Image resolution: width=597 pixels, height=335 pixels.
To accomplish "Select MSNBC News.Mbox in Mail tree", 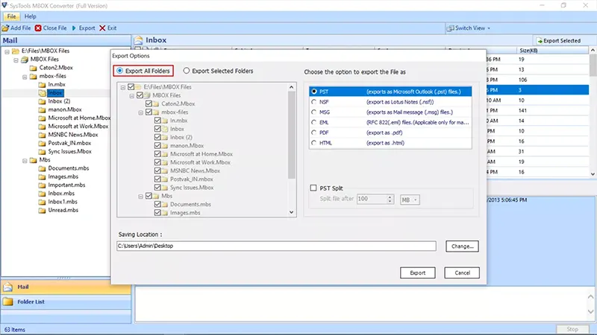I will pos(72,135).
